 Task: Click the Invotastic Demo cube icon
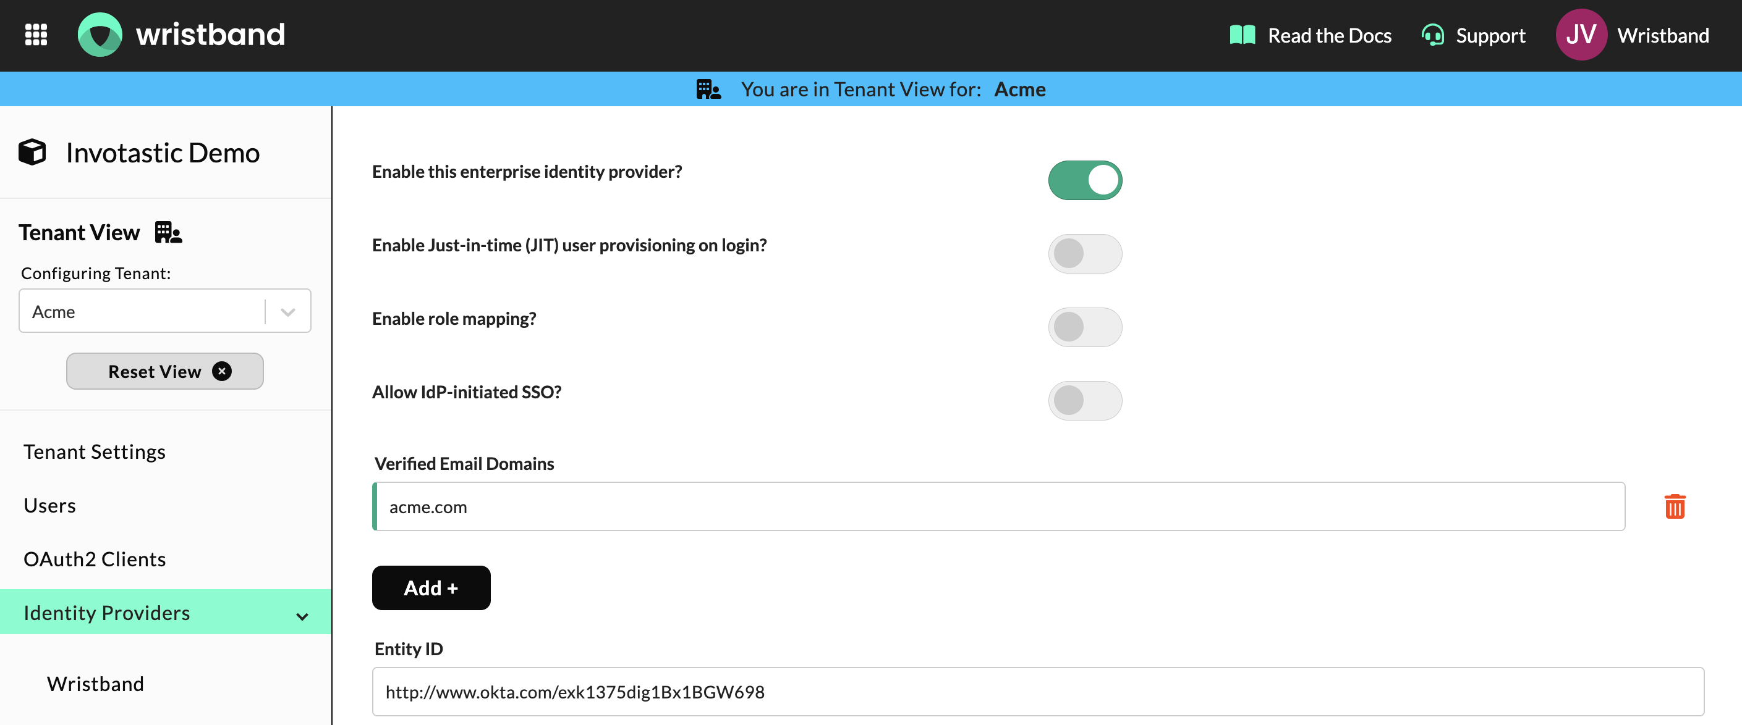point(33,153)
